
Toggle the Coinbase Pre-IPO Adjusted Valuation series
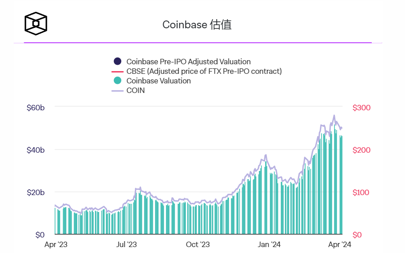tap(188, 62)
